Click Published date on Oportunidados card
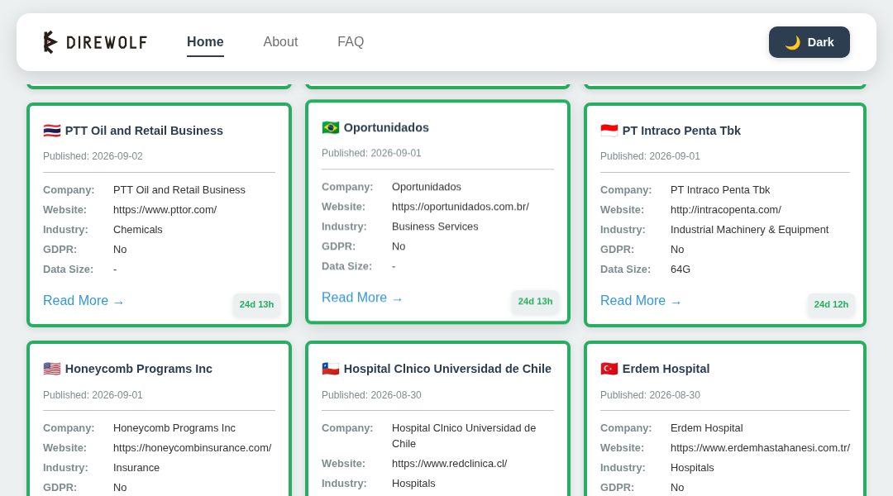The image size is (893, 496). coord(371,153)
